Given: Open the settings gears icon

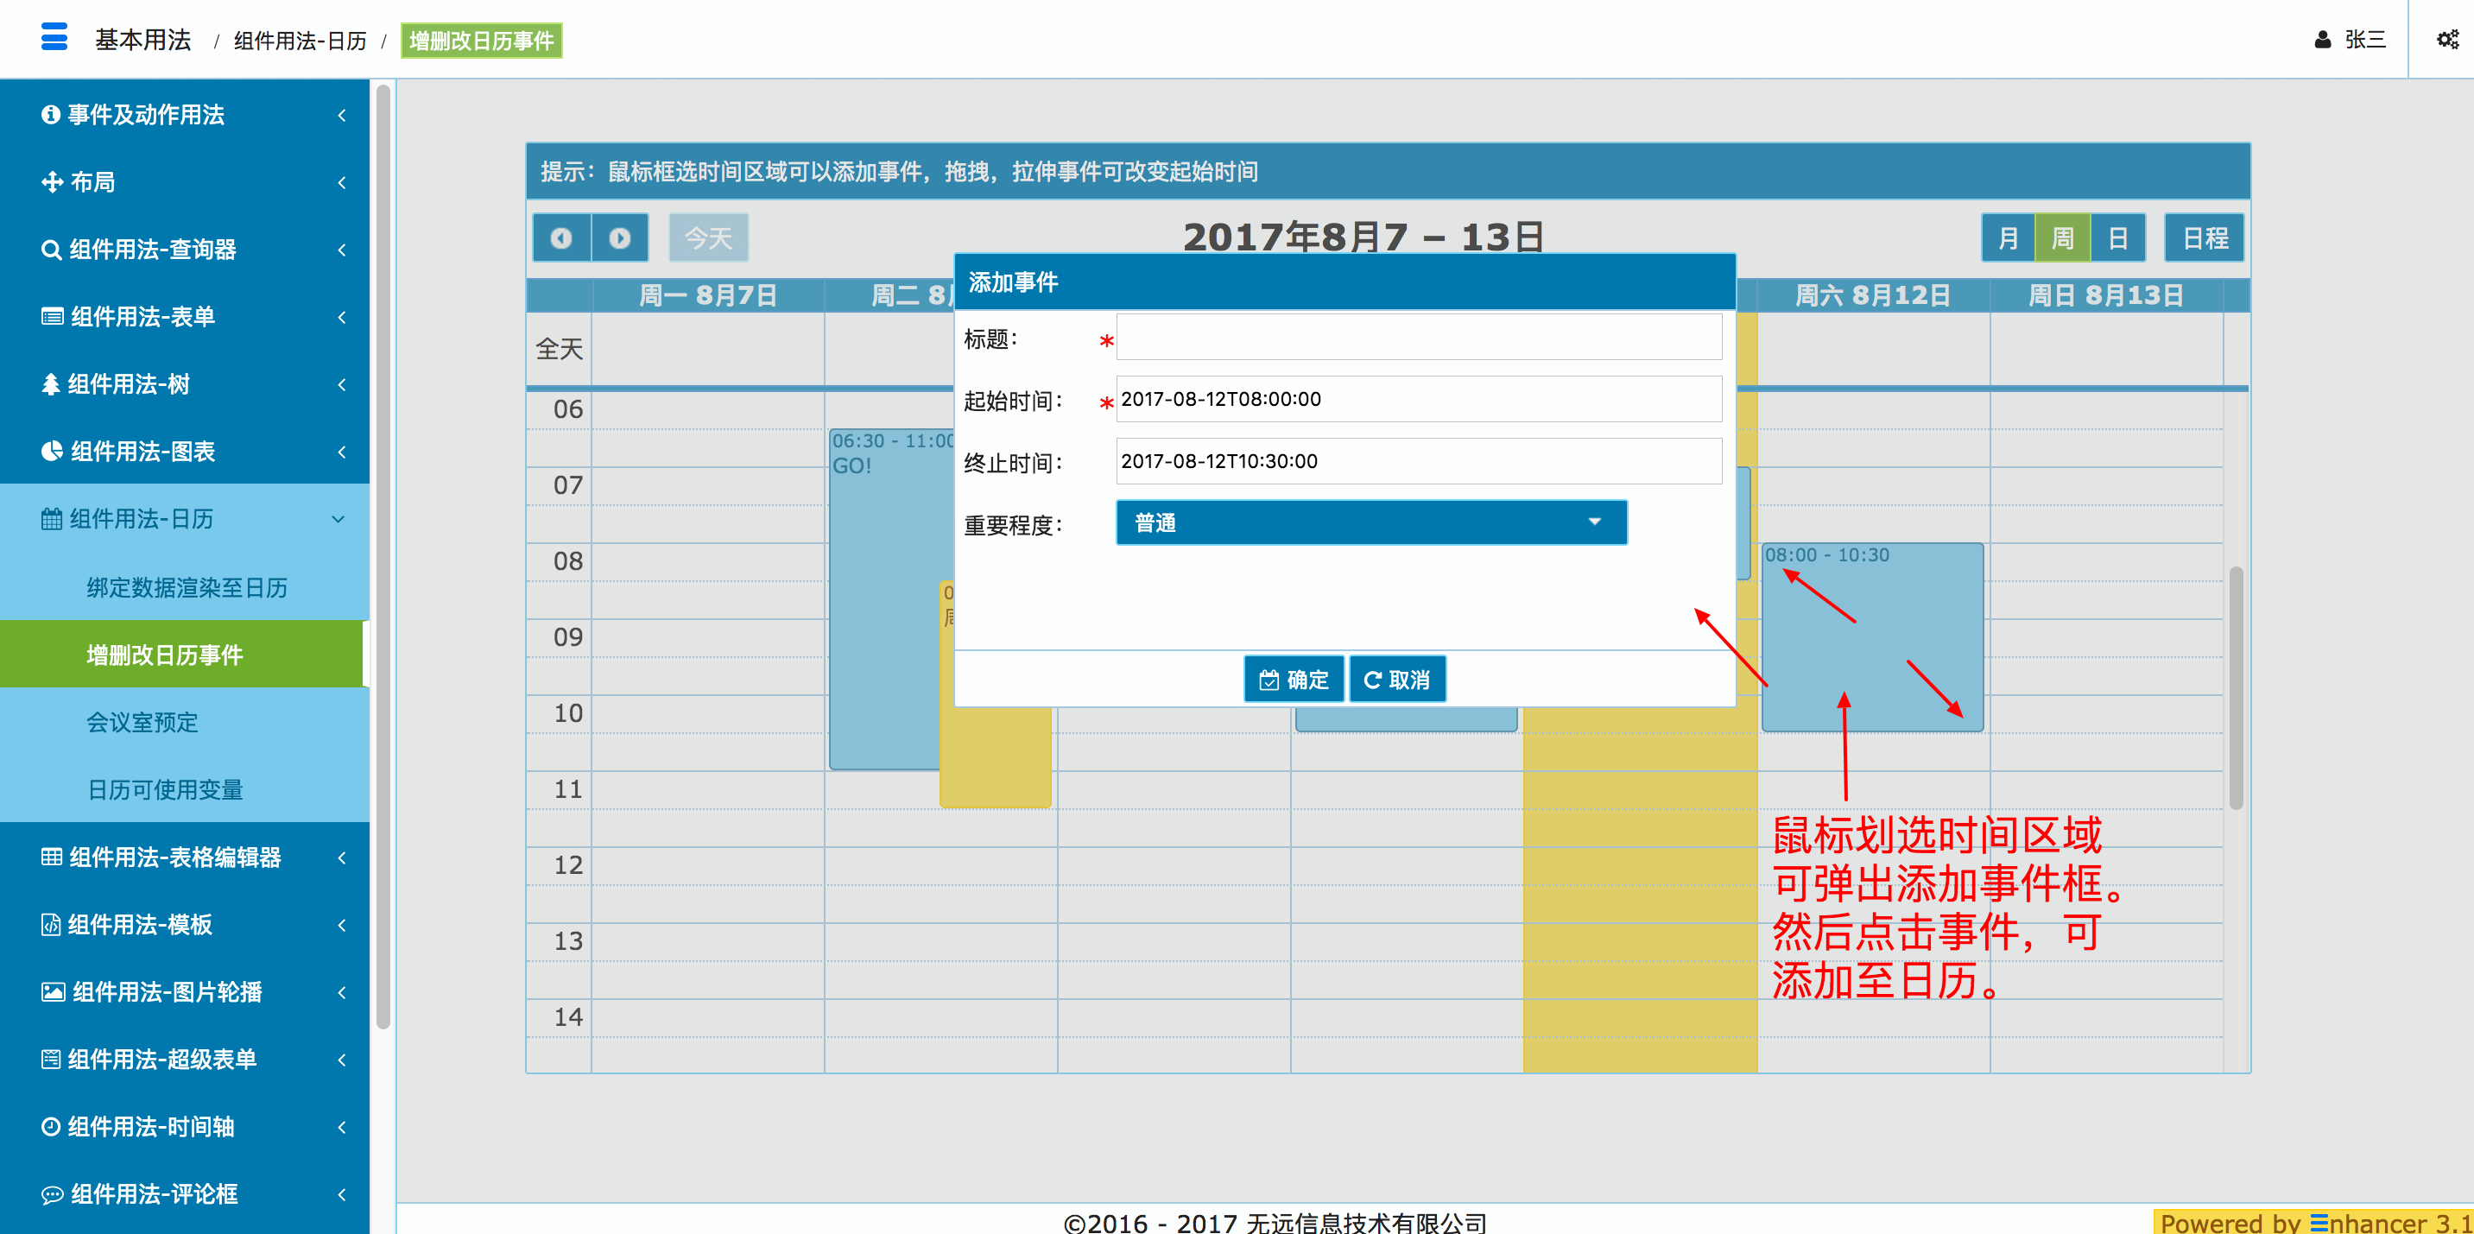Looking at the screenshot, I should point(2447,40).
